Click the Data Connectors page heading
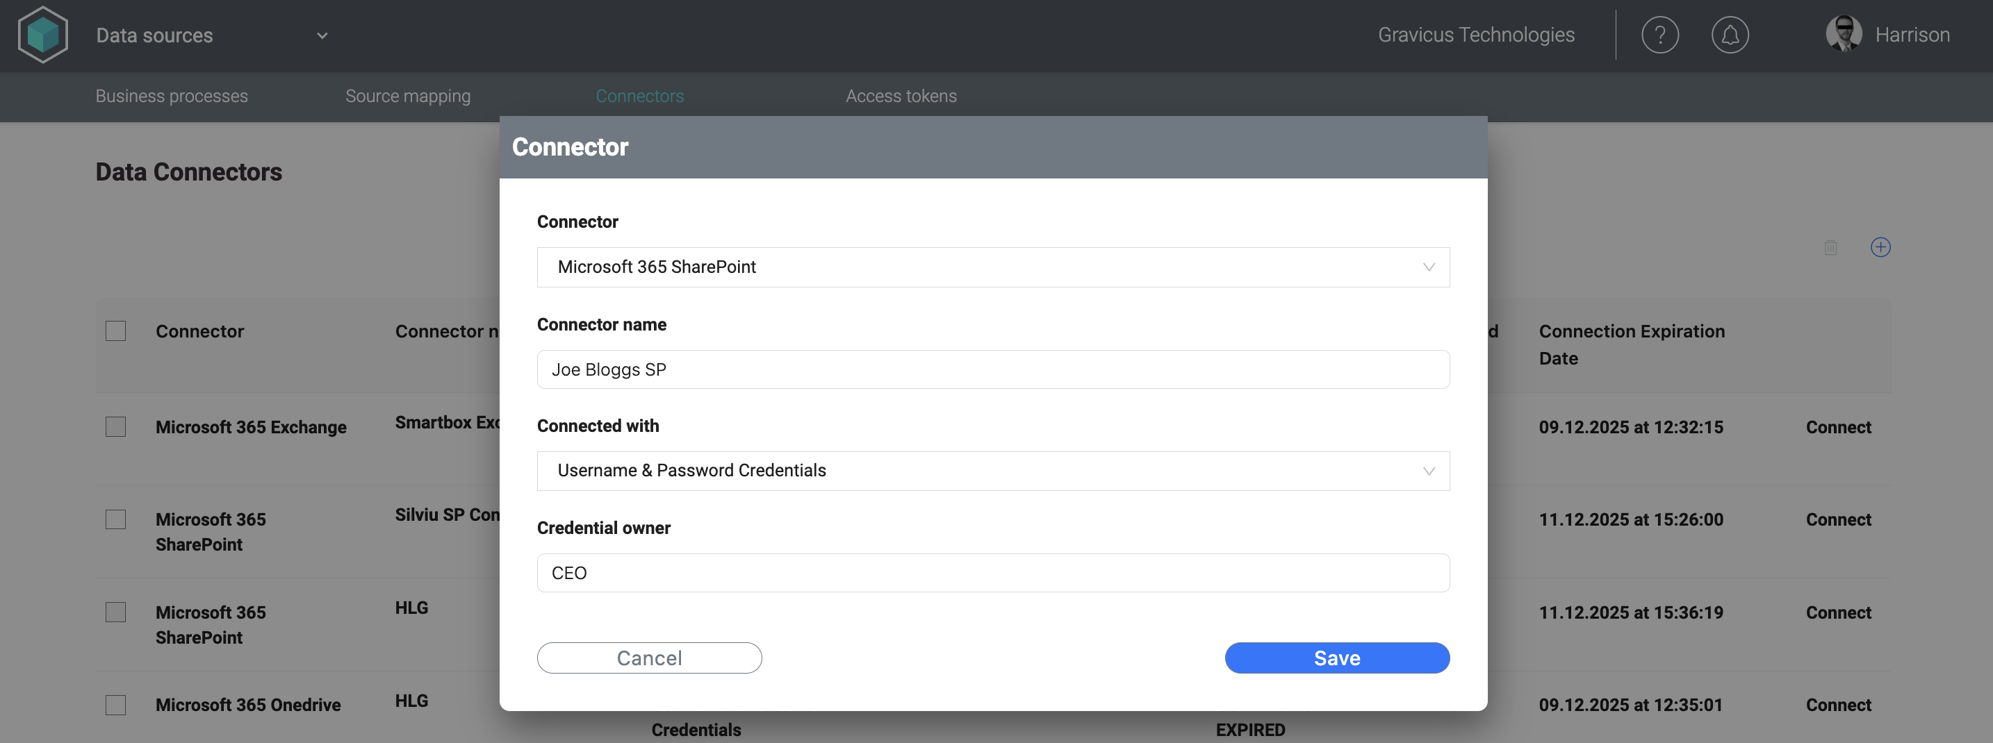Screen dimensions: 1993x743 (x=189, y=172)
